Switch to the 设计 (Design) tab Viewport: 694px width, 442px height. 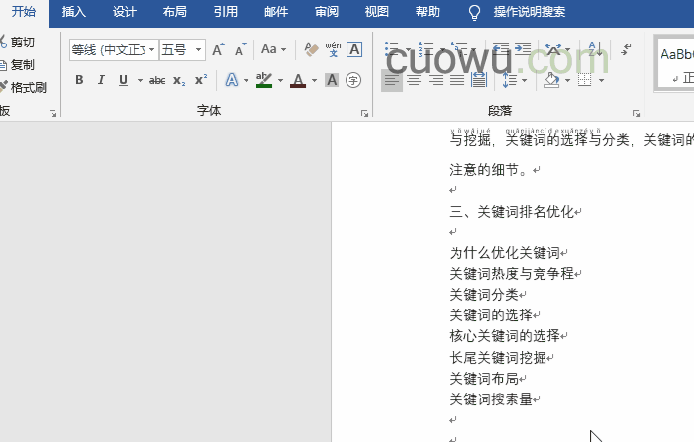[125, 12]
